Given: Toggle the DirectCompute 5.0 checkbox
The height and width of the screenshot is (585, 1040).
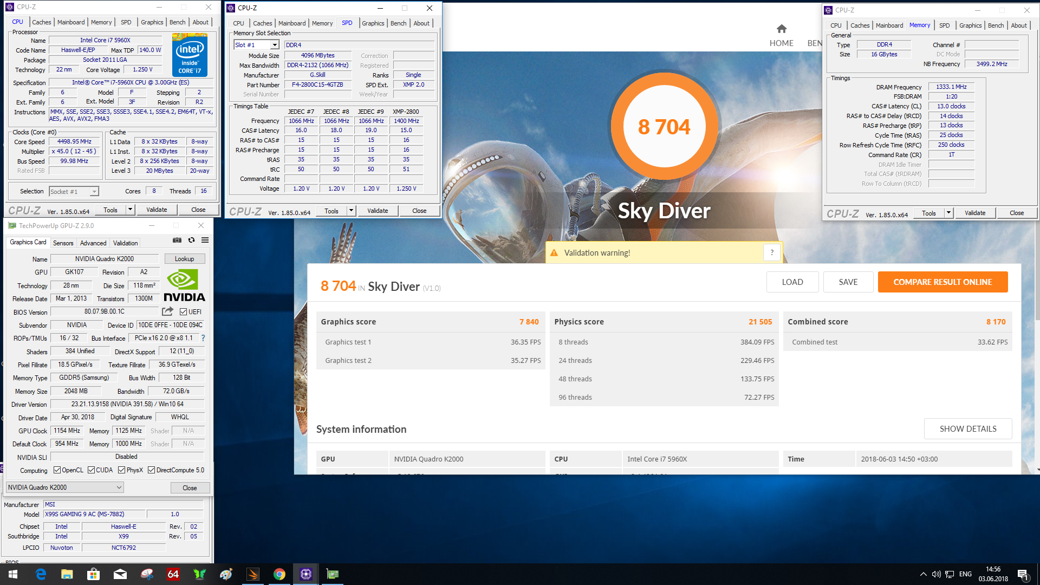Looking at the screenshot, I should [152, 470].
